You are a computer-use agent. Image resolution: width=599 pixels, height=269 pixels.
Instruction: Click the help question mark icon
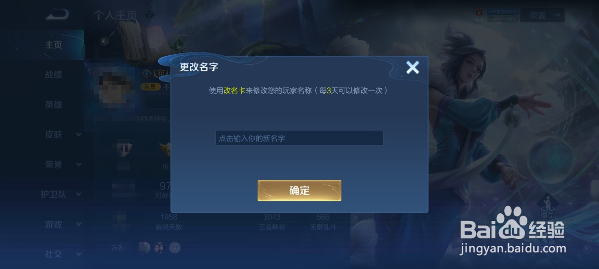(149, 15)
